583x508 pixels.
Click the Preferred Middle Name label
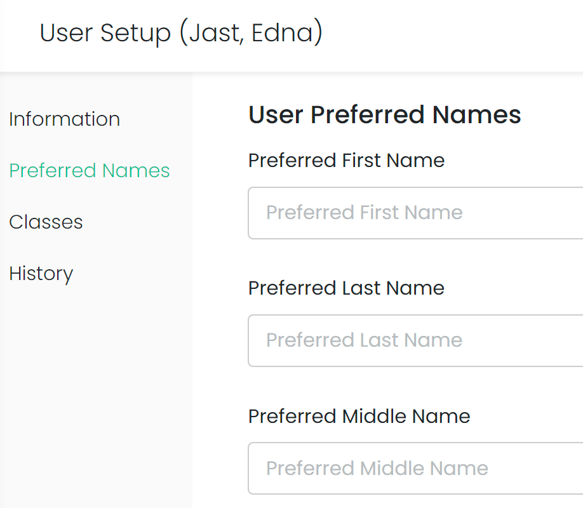pos(359,416)
